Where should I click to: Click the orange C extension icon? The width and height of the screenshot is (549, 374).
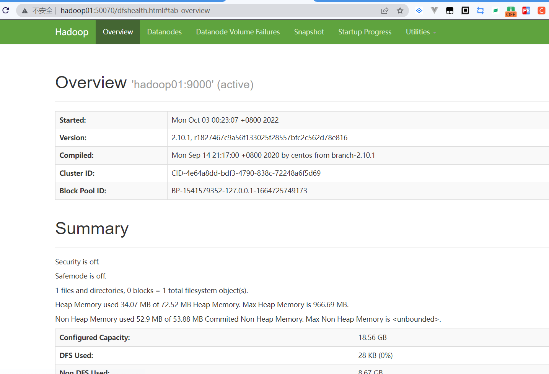tap(541, 11)
